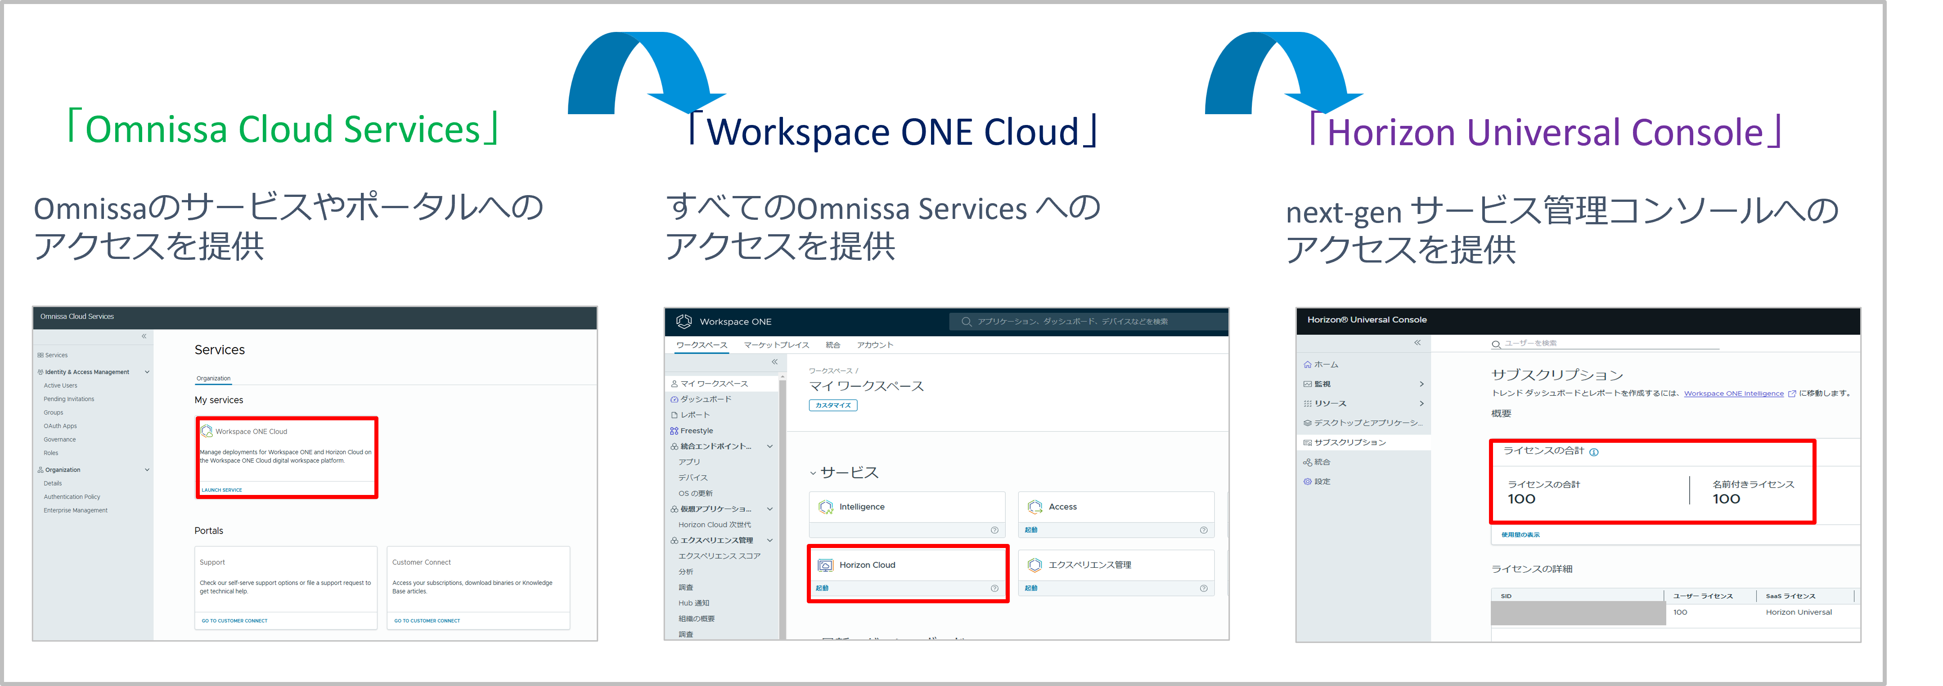Open 分析 in sidebar

click(686, 571)
